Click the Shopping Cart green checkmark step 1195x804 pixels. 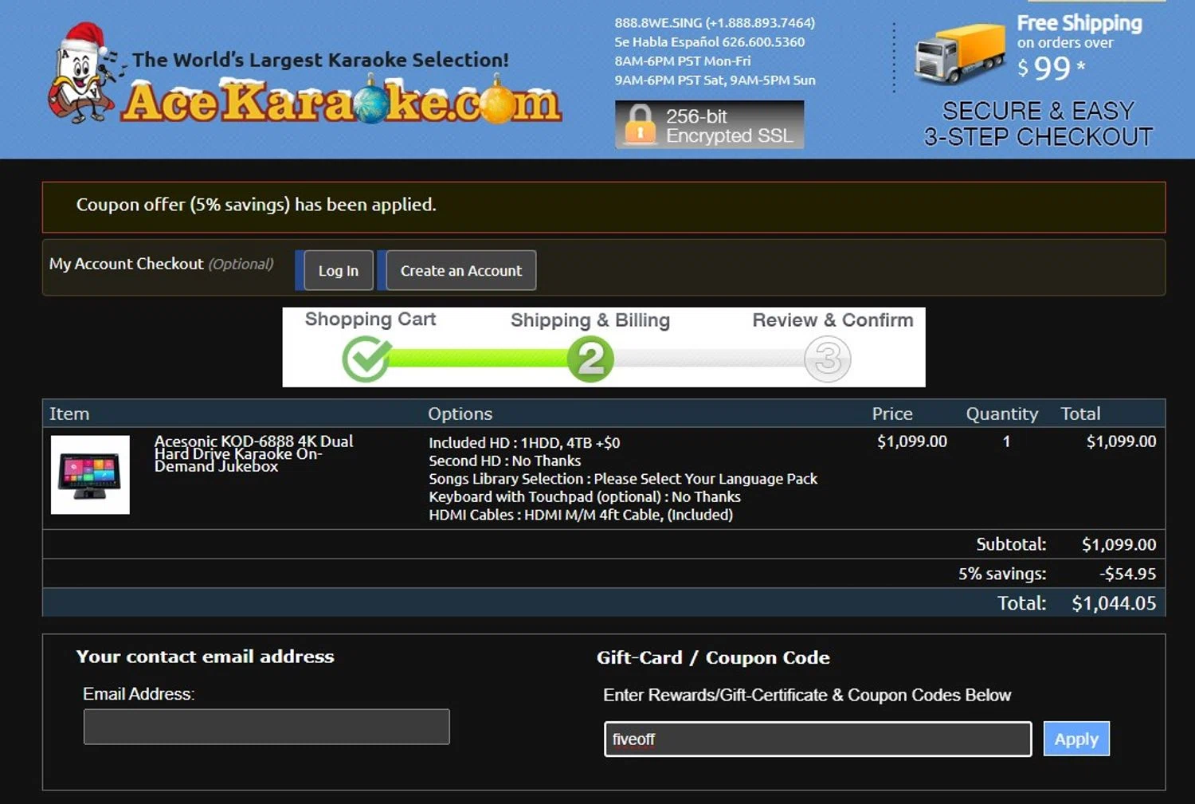tap(366, 359)
